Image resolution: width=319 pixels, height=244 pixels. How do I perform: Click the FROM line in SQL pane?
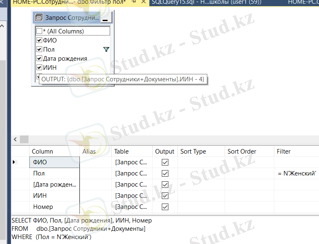(79, 229)
